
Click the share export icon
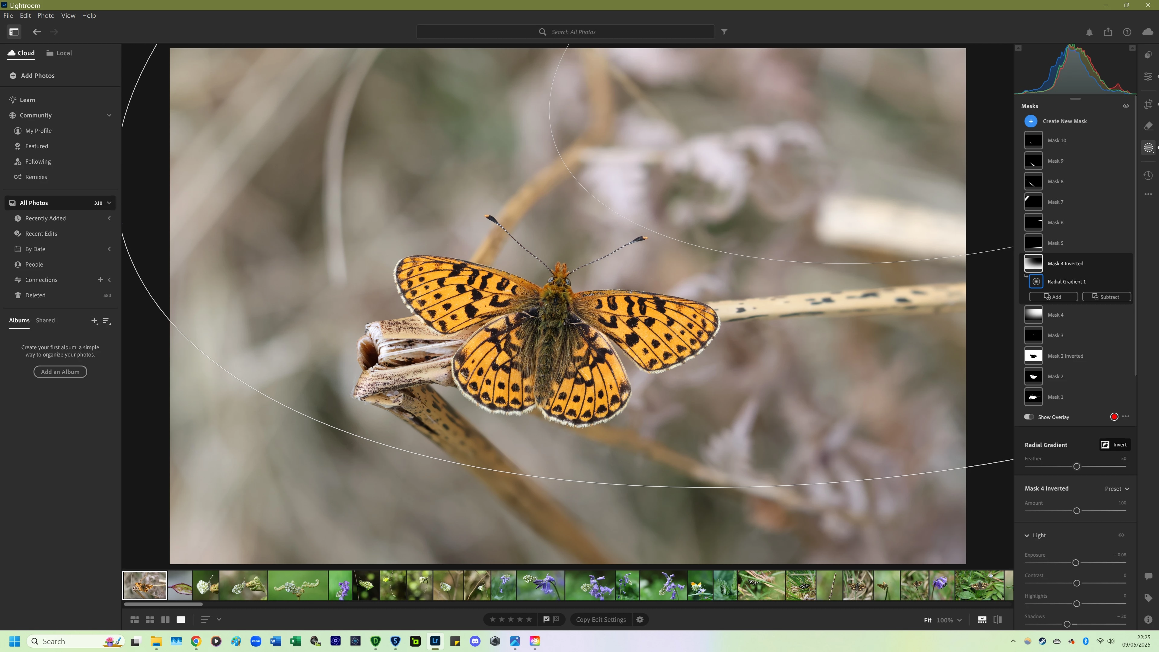(1108, 32)
